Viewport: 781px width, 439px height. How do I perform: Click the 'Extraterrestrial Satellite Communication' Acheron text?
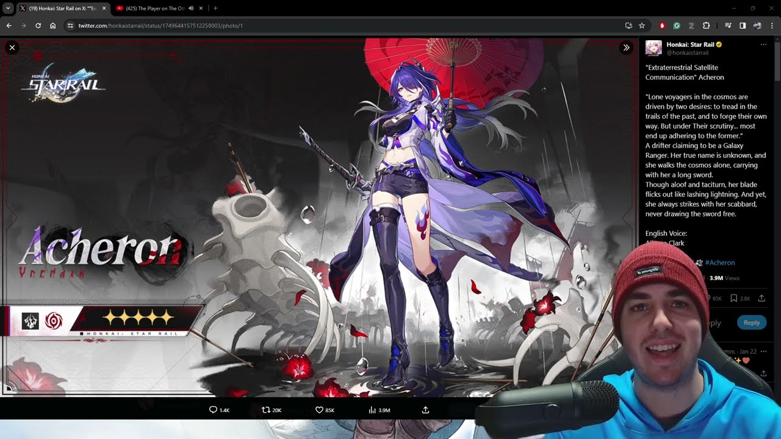click(685, 73)
